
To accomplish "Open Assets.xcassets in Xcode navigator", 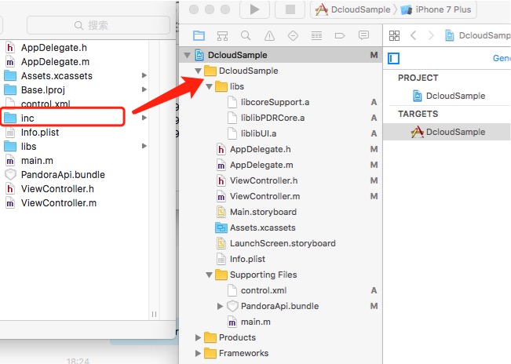I will pos(263,227).
